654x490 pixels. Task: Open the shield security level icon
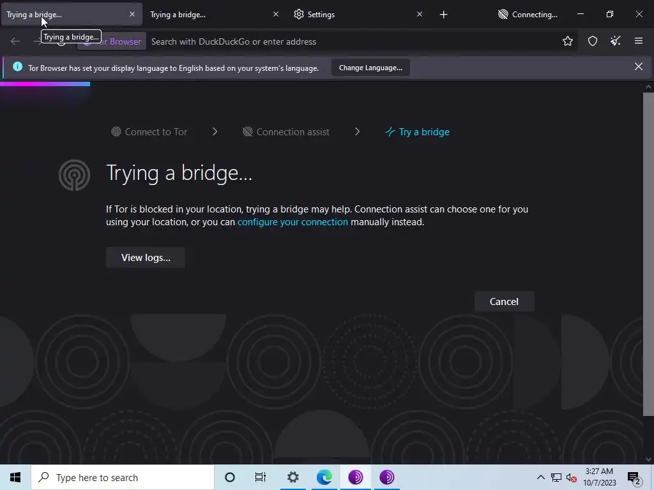(x=592, y=41)
